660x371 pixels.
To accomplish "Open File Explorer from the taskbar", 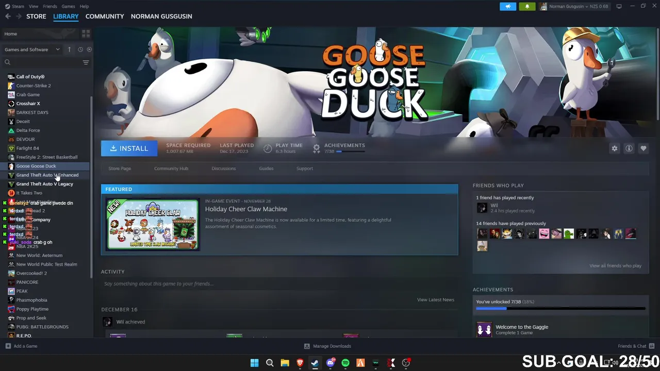I will click(x=285, y=363).
